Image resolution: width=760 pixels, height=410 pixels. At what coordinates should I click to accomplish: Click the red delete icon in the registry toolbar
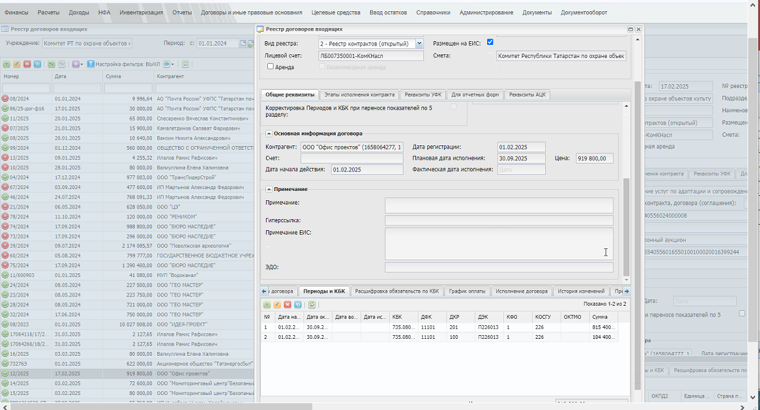pyautogui.click(x=27, y=64)
